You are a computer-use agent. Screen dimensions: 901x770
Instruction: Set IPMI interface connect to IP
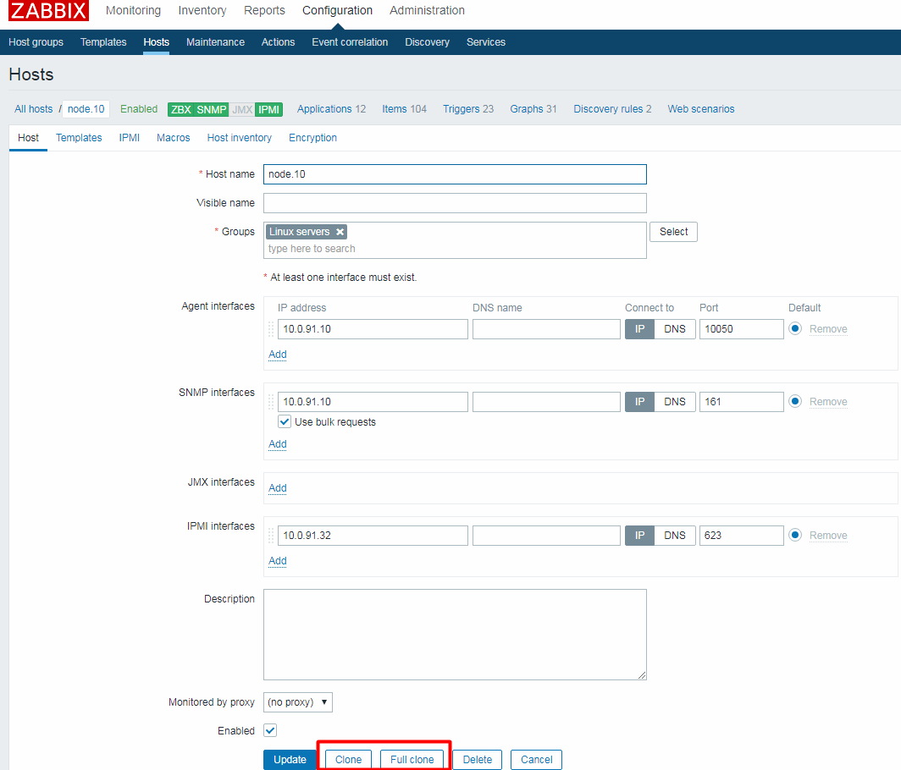(639, 536)
